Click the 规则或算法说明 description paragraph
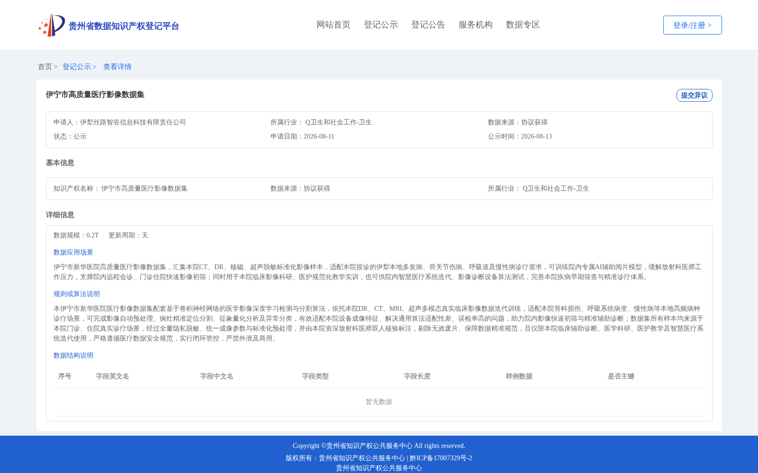The height and width of the screenshot is (473, 758). tap(379, 324)
